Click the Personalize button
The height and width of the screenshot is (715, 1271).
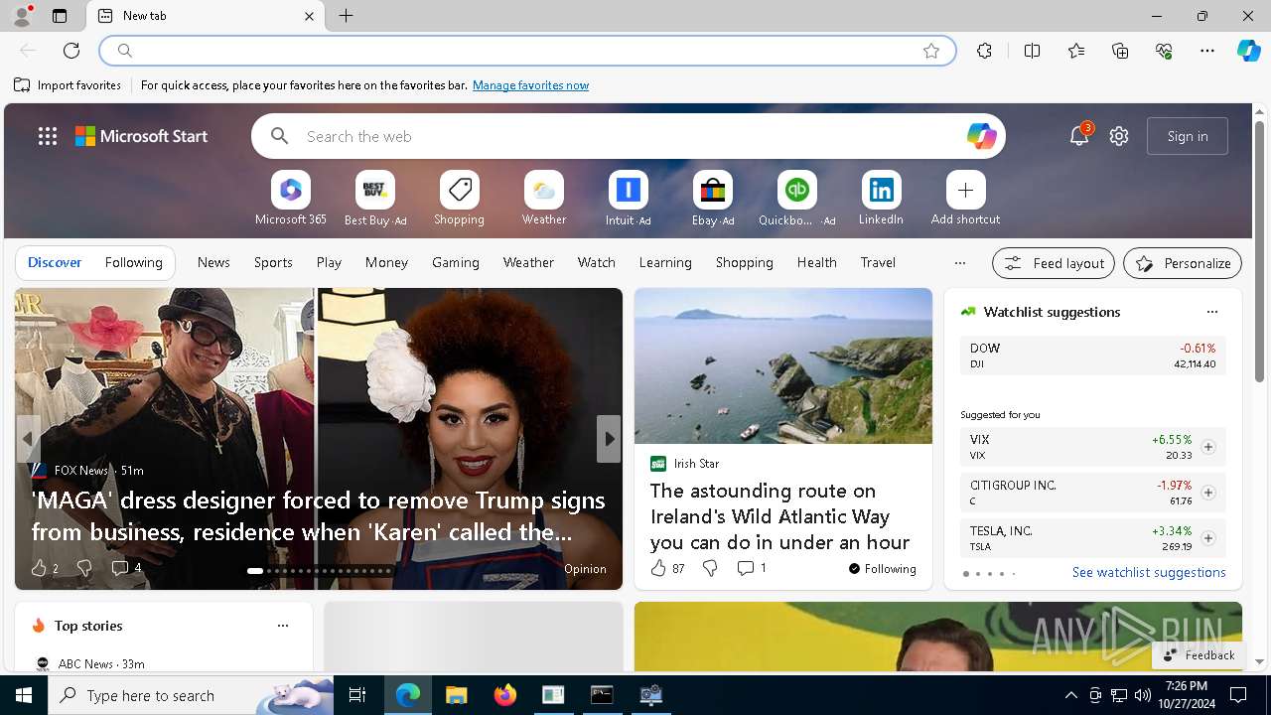point(1183,263)
